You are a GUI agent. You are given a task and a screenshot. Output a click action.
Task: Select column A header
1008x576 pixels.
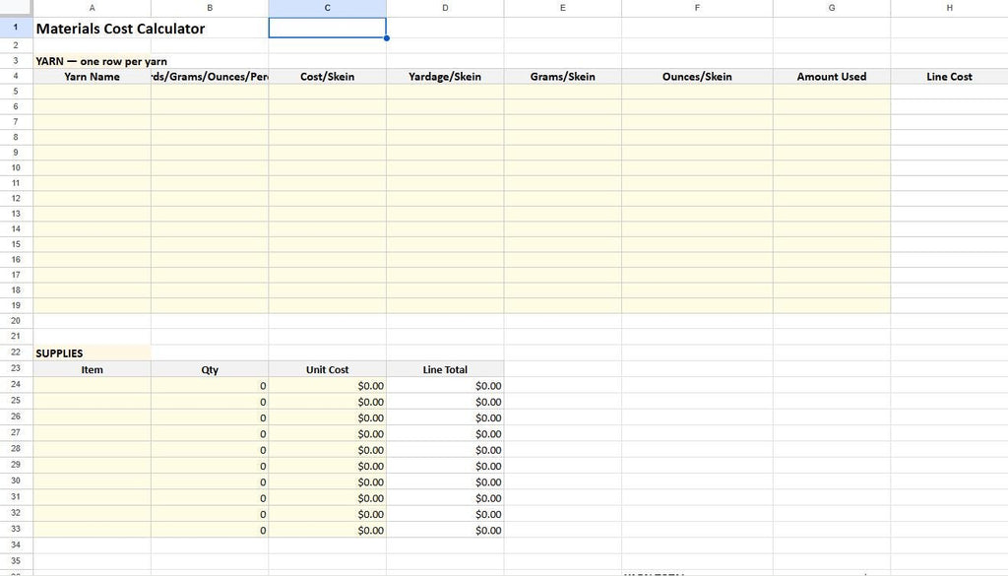[92, 8]
